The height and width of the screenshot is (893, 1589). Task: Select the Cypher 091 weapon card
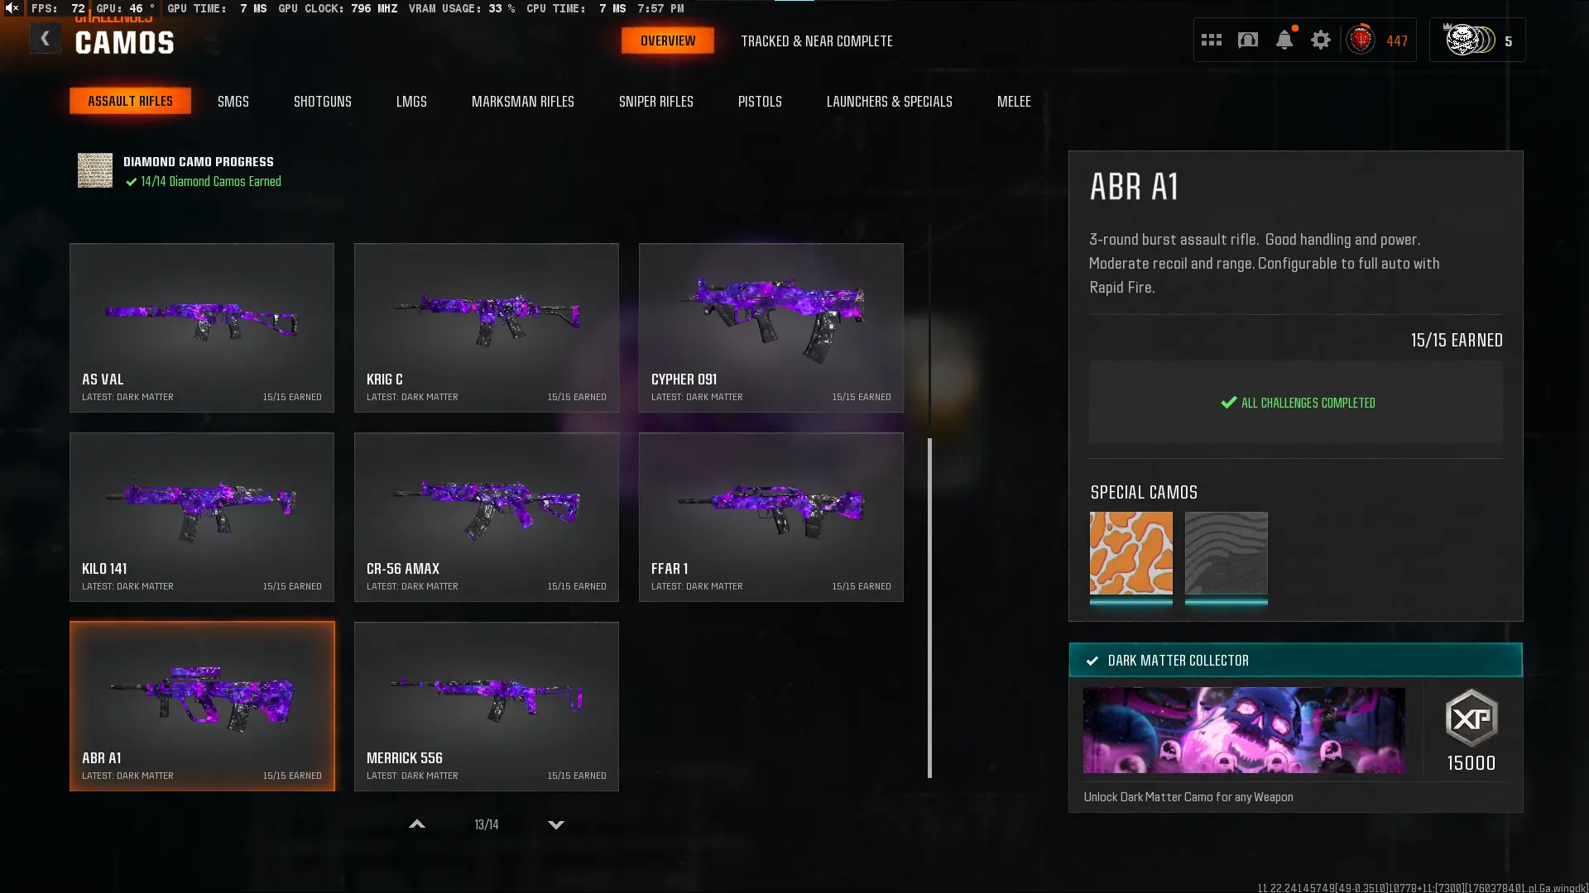pos(771,327)
